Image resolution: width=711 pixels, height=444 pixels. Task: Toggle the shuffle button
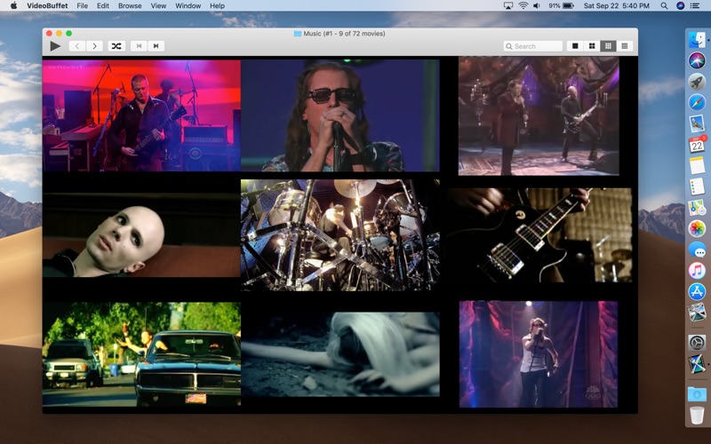116,46
